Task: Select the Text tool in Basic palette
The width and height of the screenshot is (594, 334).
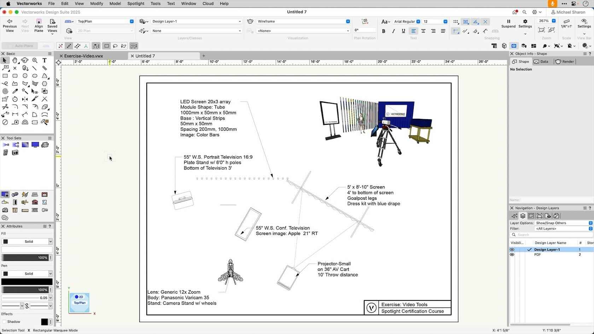Action: pos(45,60)
